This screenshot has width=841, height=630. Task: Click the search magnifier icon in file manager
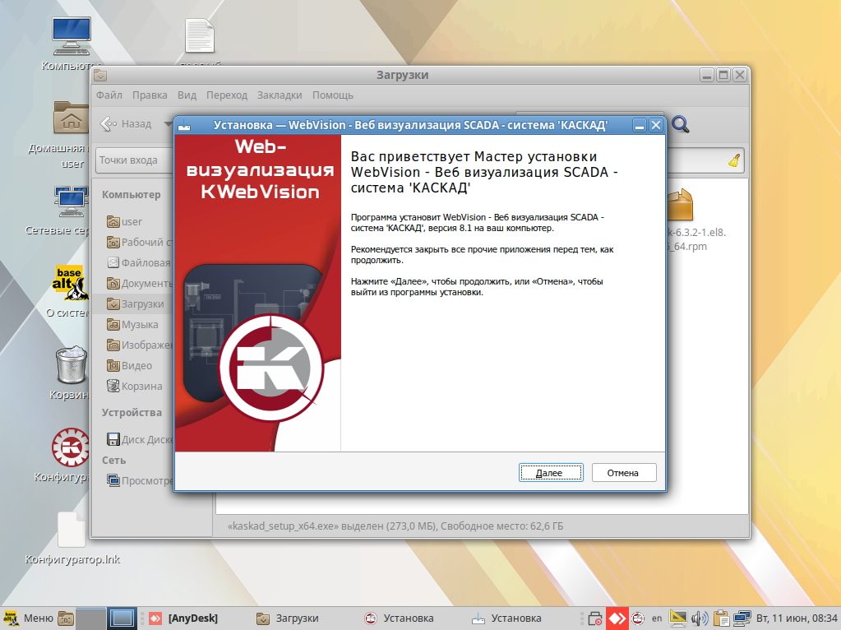(x=680, y=124)
